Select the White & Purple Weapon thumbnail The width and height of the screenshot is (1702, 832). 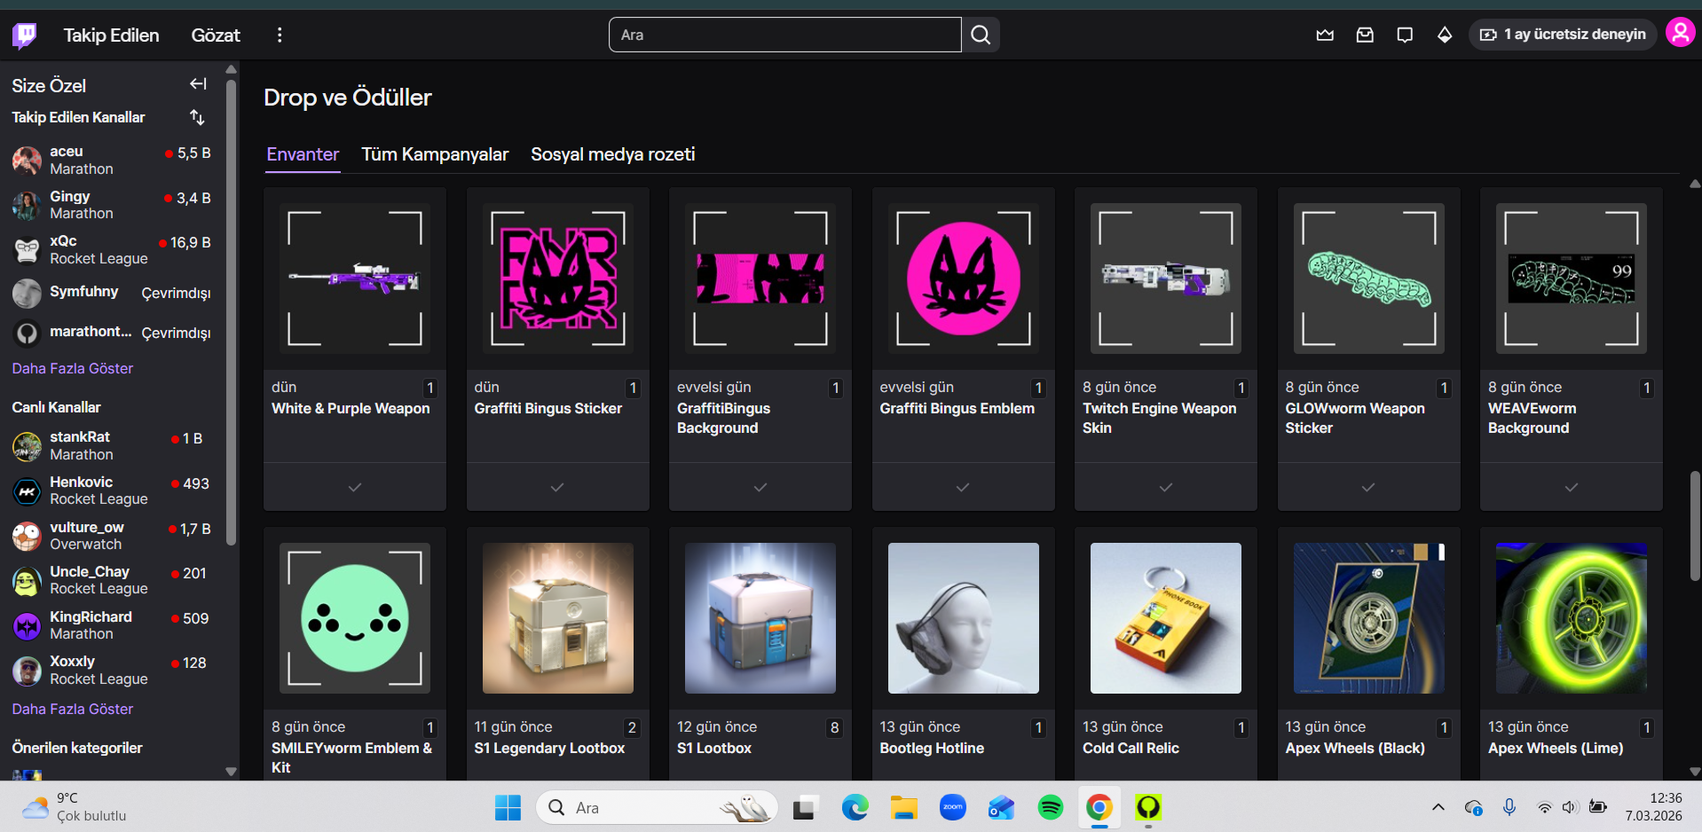pos(355,279)
